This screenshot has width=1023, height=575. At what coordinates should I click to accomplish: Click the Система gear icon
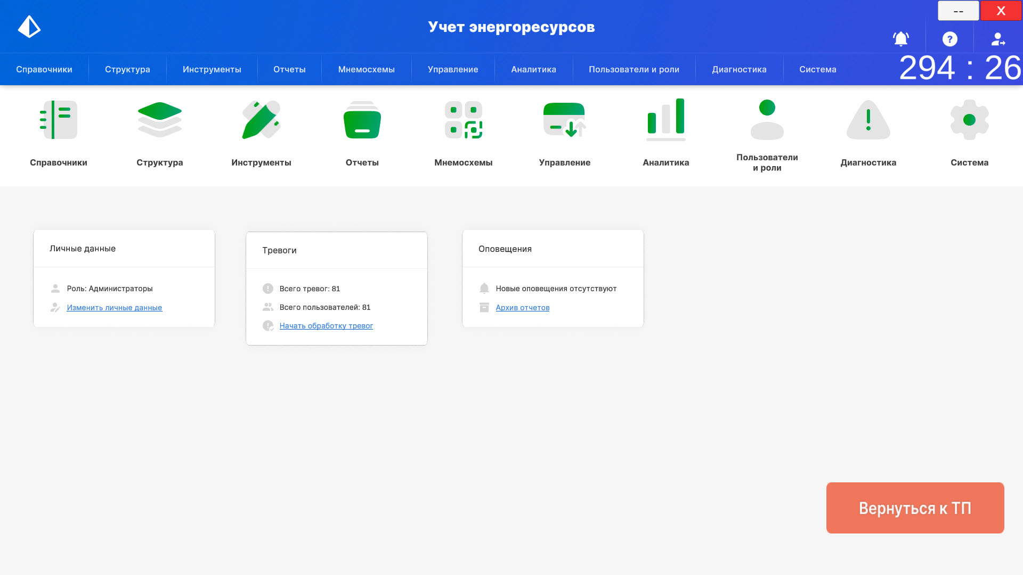[970, 120]
